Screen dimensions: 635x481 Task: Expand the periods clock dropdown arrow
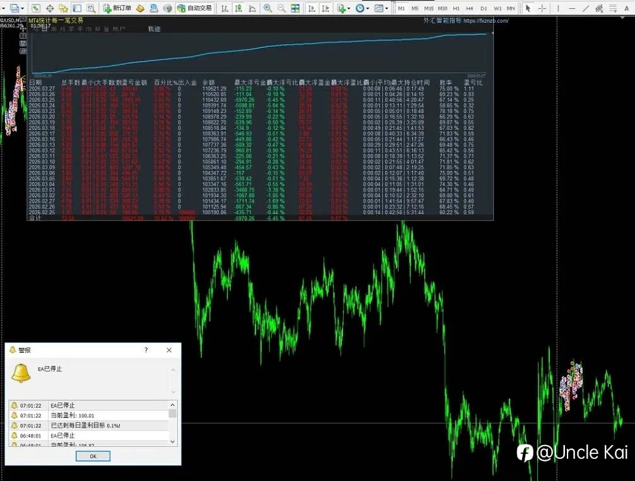coord(367,8)
